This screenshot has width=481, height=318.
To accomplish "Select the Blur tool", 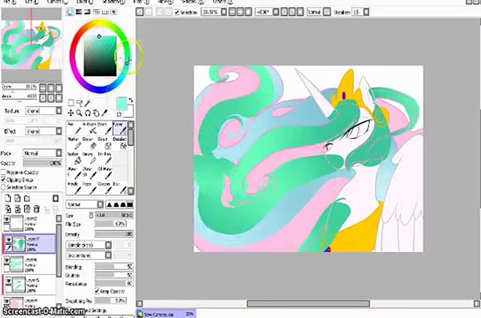I will coord(120,189).
